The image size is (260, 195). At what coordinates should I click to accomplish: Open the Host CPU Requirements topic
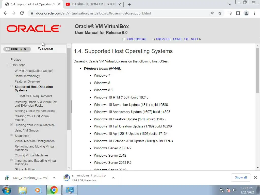click(x=36, y=96)
